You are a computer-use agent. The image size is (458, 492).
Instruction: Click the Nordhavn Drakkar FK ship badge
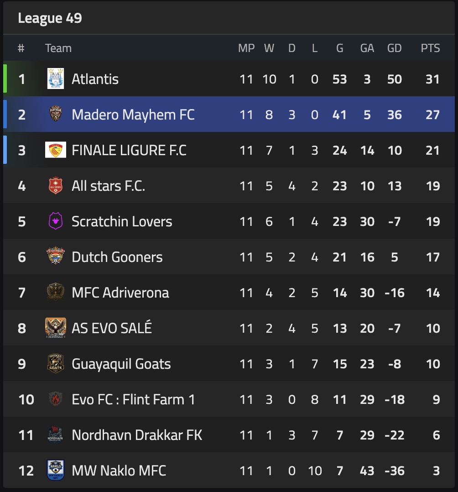click(x=56, y=435)
